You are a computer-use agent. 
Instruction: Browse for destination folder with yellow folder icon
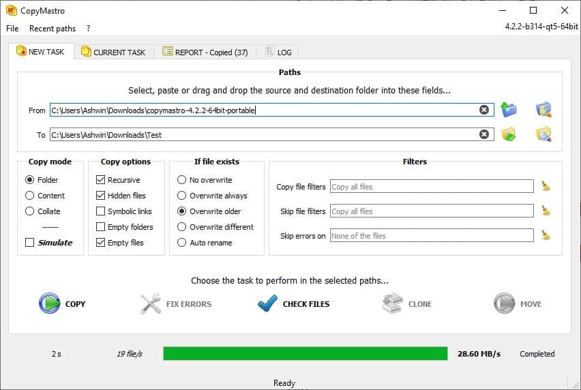coord(509,134)
